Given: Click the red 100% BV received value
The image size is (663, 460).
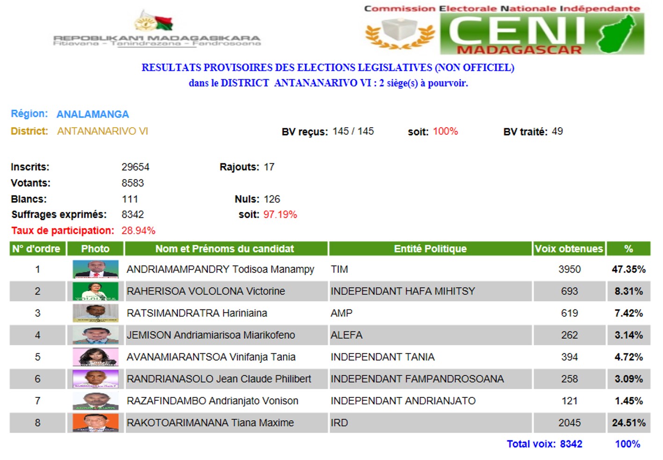Looking at the screenshot, I should [x=445, y=131].
